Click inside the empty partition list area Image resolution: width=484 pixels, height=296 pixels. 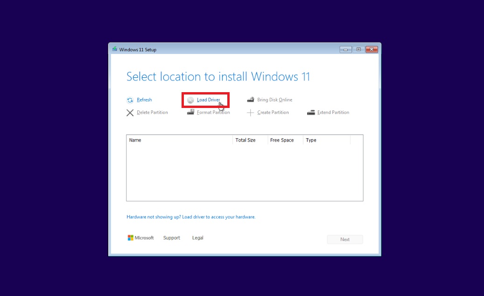click(244, 172)
